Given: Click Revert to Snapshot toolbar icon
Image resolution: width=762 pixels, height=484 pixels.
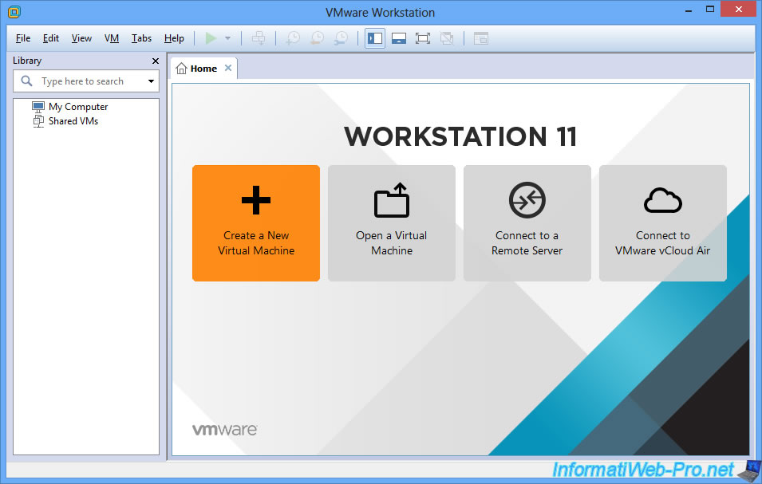Looking at the screenshot, I should tap(317, 37).
